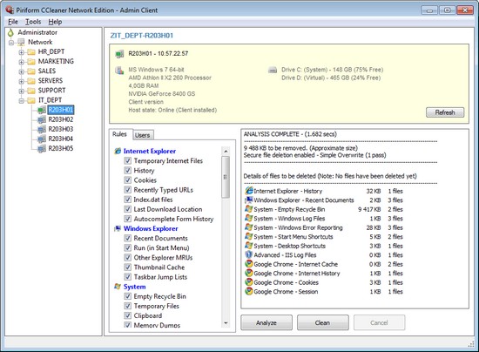
Task: Click the Administrator droplet icon
Action: tap(11, 32)
